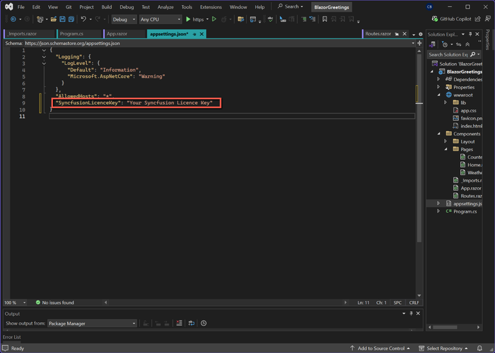Click the Undo icon in the toolbar
The image size is (495, 353).
pos(83,19)
